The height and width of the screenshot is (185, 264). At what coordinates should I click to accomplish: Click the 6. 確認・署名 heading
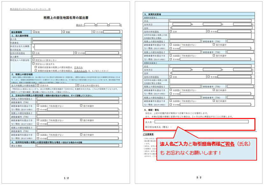point(151,110)
